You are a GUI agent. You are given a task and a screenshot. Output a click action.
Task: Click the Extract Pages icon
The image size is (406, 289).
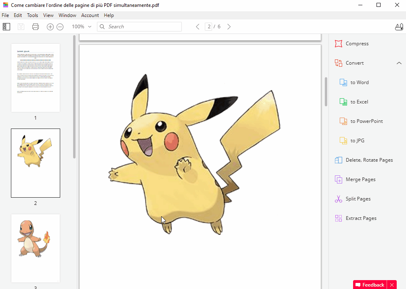(339, 218)
